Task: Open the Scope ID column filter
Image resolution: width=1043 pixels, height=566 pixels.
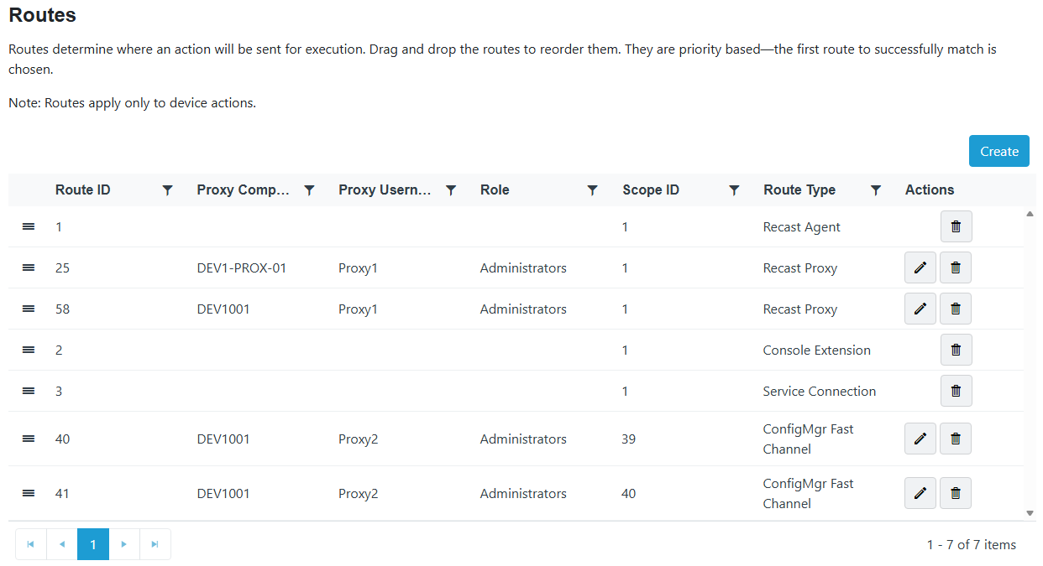Action: (x=734, y=190)
